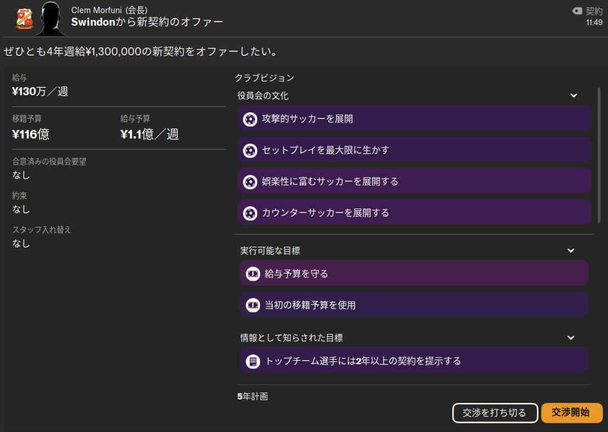Viewport: 608px width, 432px height.
Task: Click ball icon next to カウンターサッカーを展開する
Action: 250,213
